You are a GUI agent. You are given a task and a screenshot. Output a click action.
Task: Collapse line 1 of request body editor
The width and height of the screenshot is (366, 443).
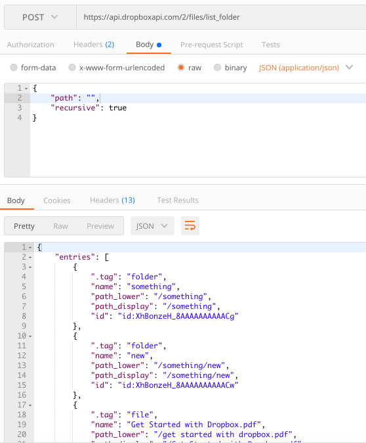pyautogui.click(x=26, y=89)
